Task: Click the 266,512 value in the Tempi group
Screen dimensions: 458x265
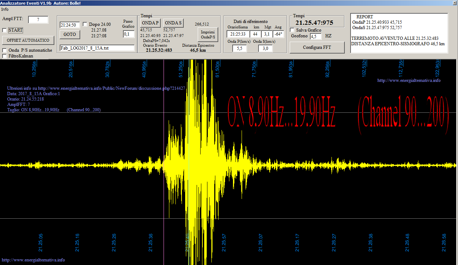Action: click(202, 24)
